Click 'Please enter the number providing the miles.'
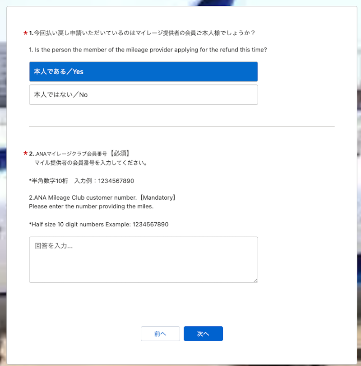This screenshot has width=361, height=366. click(x=91, y=206)
